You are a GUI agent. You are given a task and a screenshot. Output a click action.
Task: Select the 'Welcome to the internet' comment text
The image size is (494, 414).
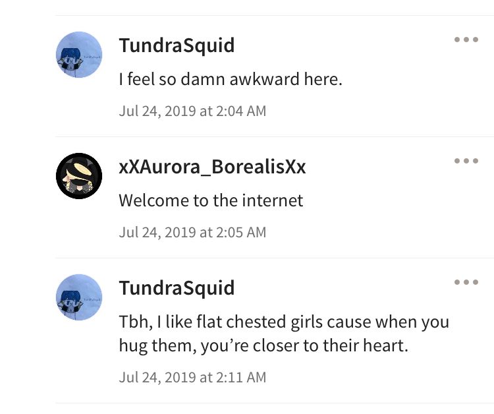tap(211, 200)
